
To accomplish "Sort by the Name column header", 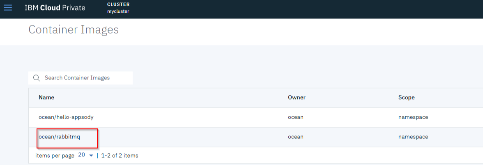I will point(46,97).
